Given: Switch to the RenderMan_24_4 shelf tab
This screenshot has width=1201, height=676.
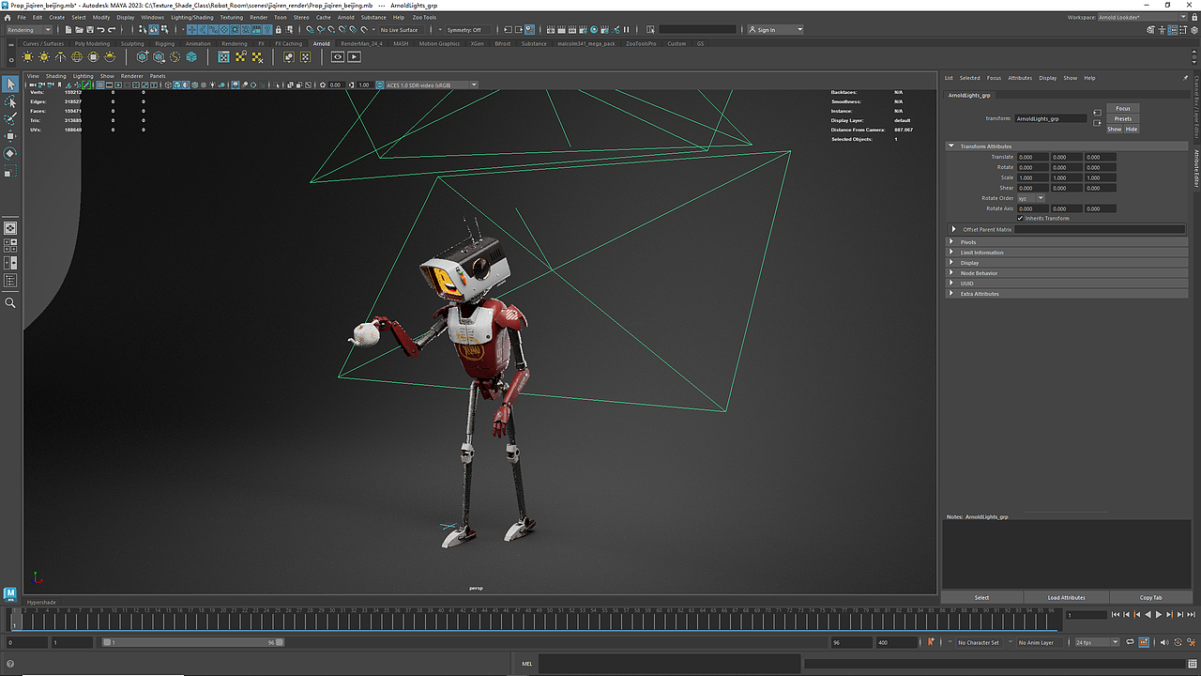Looking at the screenshot, I should pyautogui.click(x=362, y=43).
